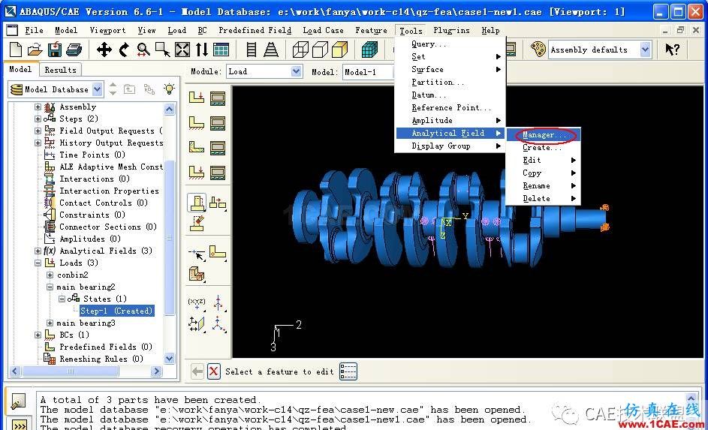Choose wireframe render style cube
This screenshot has height=430, width=708.
300,50
